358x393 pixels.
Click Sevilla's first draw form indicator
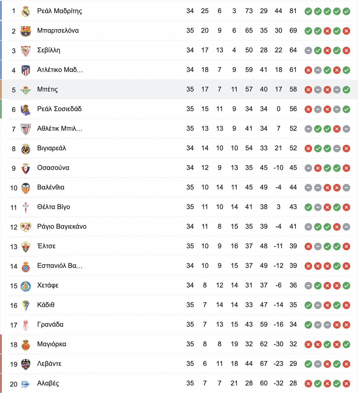click(x=308, y=50)
